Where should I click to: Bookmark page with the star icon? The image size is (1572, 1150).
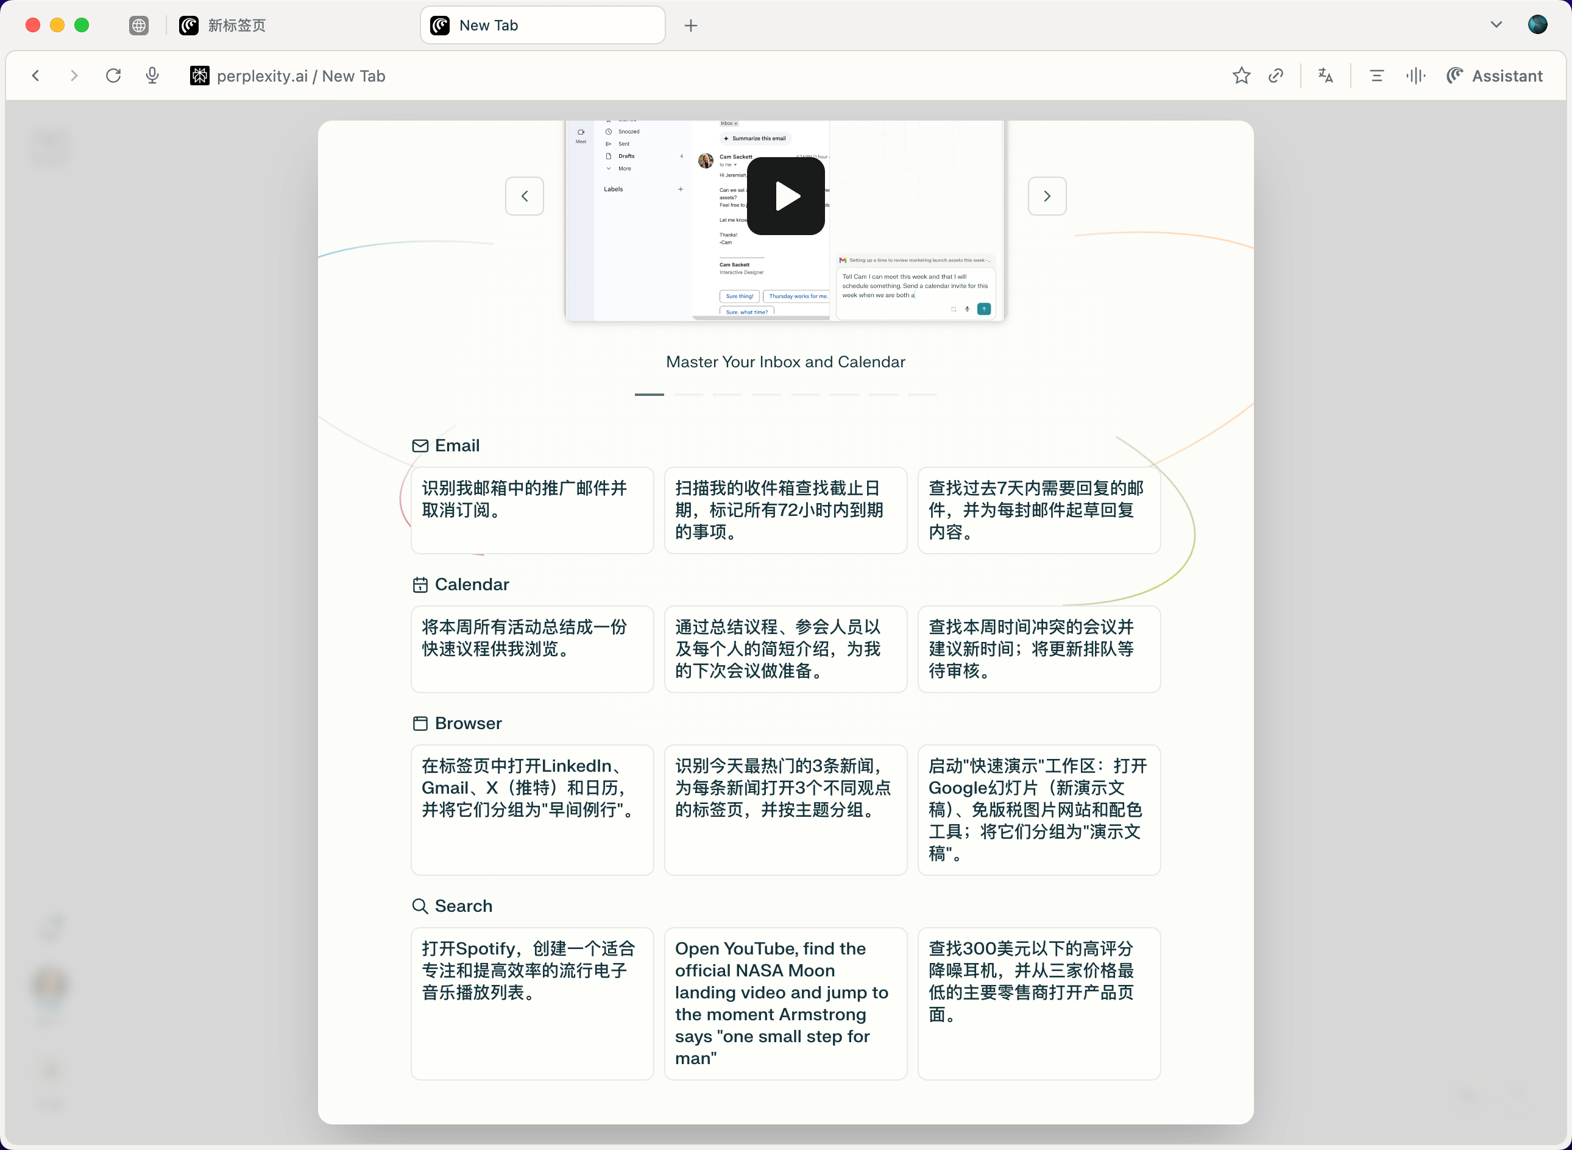point(1241,75)
